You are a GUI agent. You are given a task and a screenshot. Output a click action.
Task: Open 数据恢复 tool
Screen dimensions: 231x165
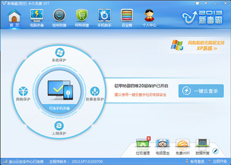point(203,147)
